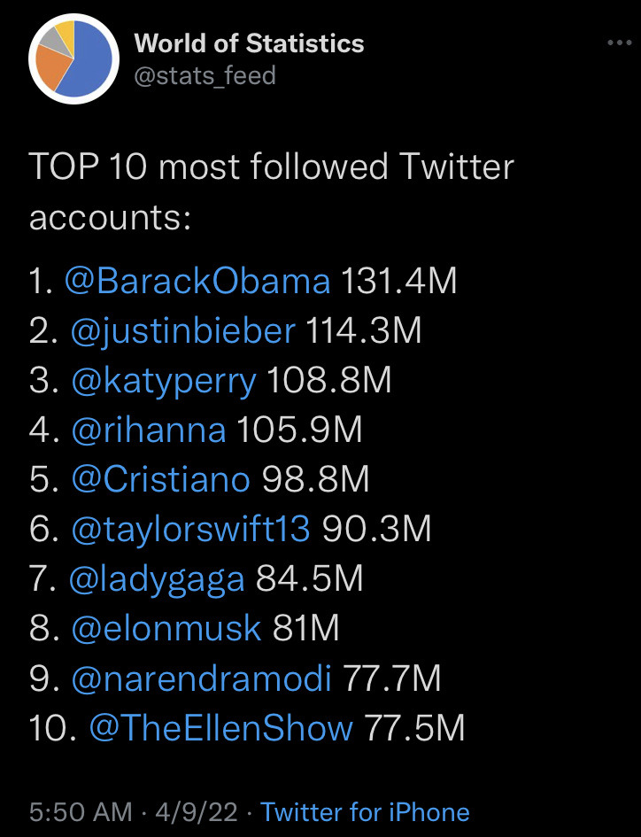This screenshot has height=837, width=641.
Task: Open @BarackObama mention
Action: [x=197, y=281]
